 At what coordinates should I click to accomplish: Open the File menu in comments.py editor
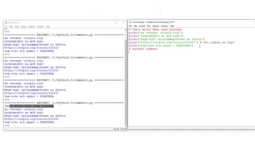[130, 26]
